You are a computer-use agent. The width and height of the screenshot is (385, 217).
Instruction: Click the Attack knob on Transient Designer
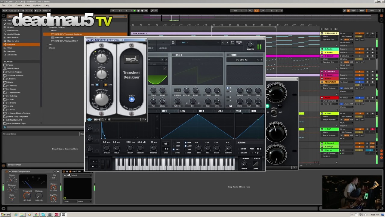(102, 58)
